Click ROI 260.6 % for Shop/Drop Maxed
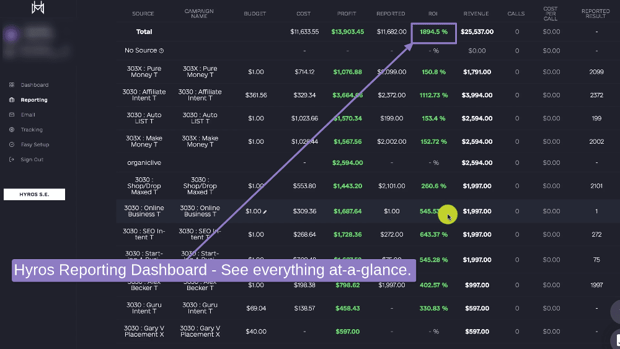Image resolution: width=620 pixels, height=349 pixels. 434,186
